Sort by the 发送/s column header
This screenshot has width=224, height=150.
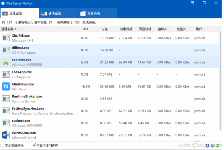[x=184, y=29]
